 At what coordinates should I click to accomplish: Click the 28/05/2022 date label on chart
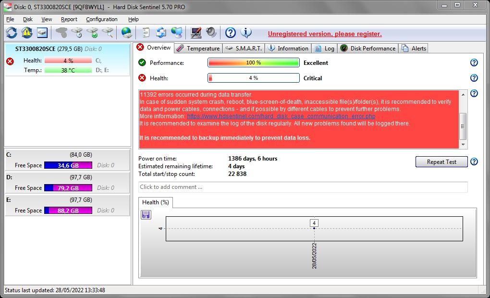(314, 256)
